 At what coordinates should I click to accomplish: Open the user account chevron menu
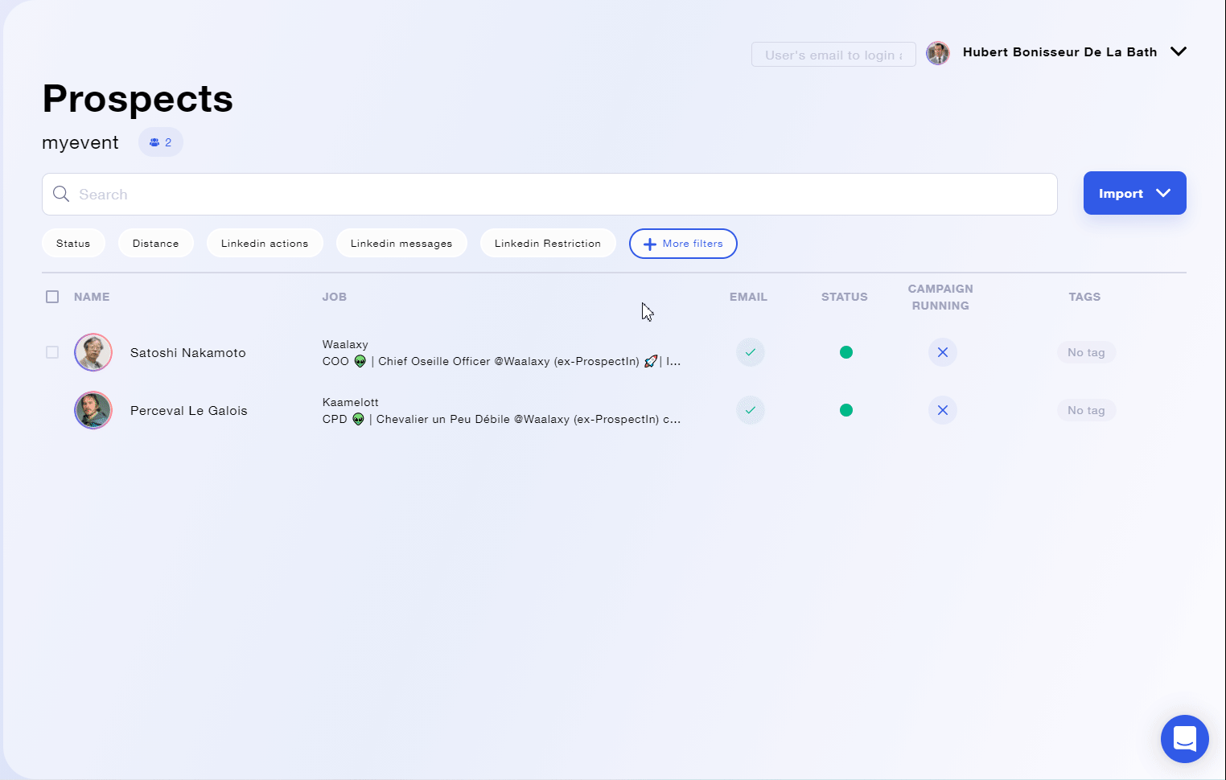pyautogui.click(x=1178, y=51)
